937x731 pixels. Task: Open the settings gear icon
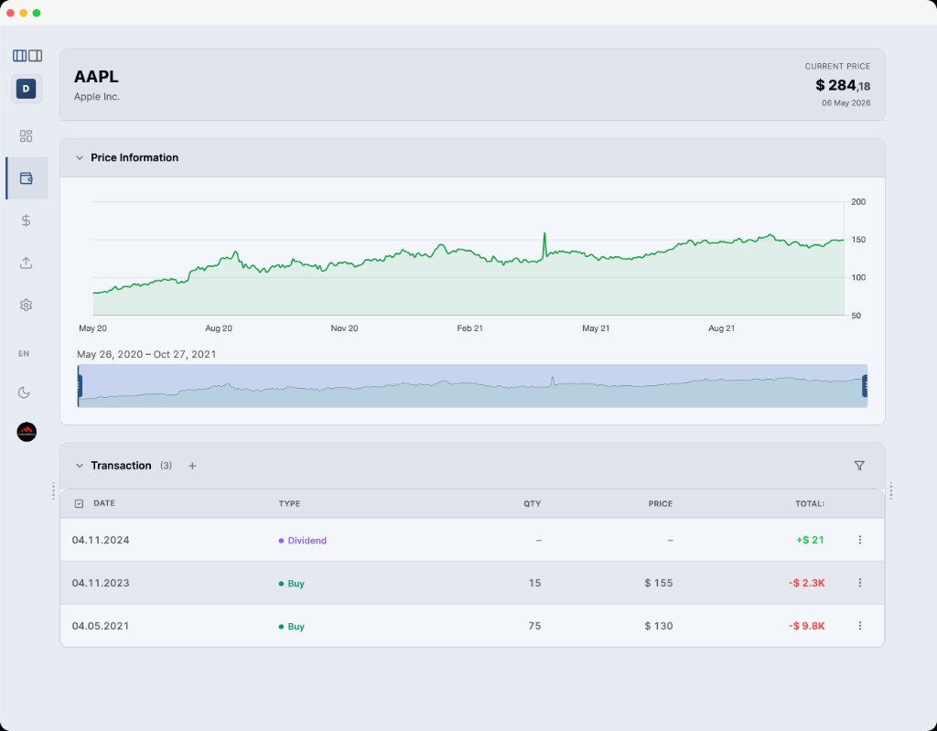pos(26,305)
